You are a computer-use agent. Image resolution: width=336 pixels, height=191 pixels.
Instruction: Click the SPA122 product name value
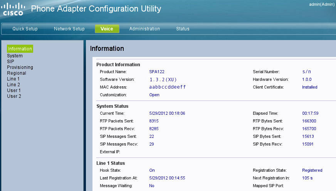click(x=157, y=72)
